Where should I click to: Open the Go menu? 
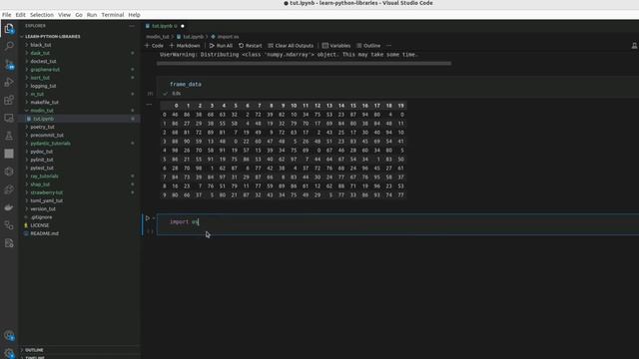pyautogui.click(x=79, y=15)
